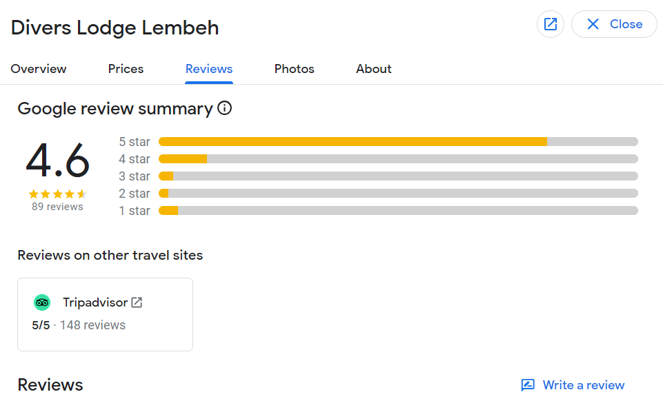This screenshot has width=663, height=412.
Task: Switch to the Overview tab
Action: [39, 69]
